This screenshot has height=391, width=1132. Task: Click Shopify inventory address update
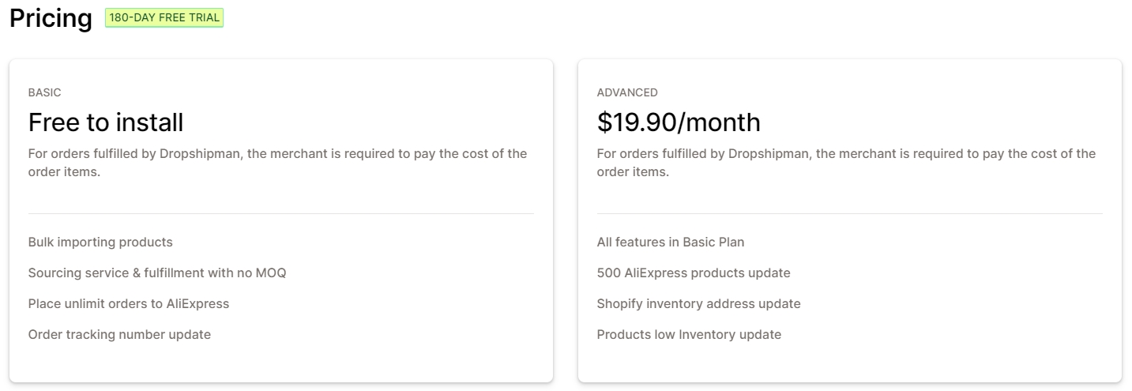click(x=698, y=303)
